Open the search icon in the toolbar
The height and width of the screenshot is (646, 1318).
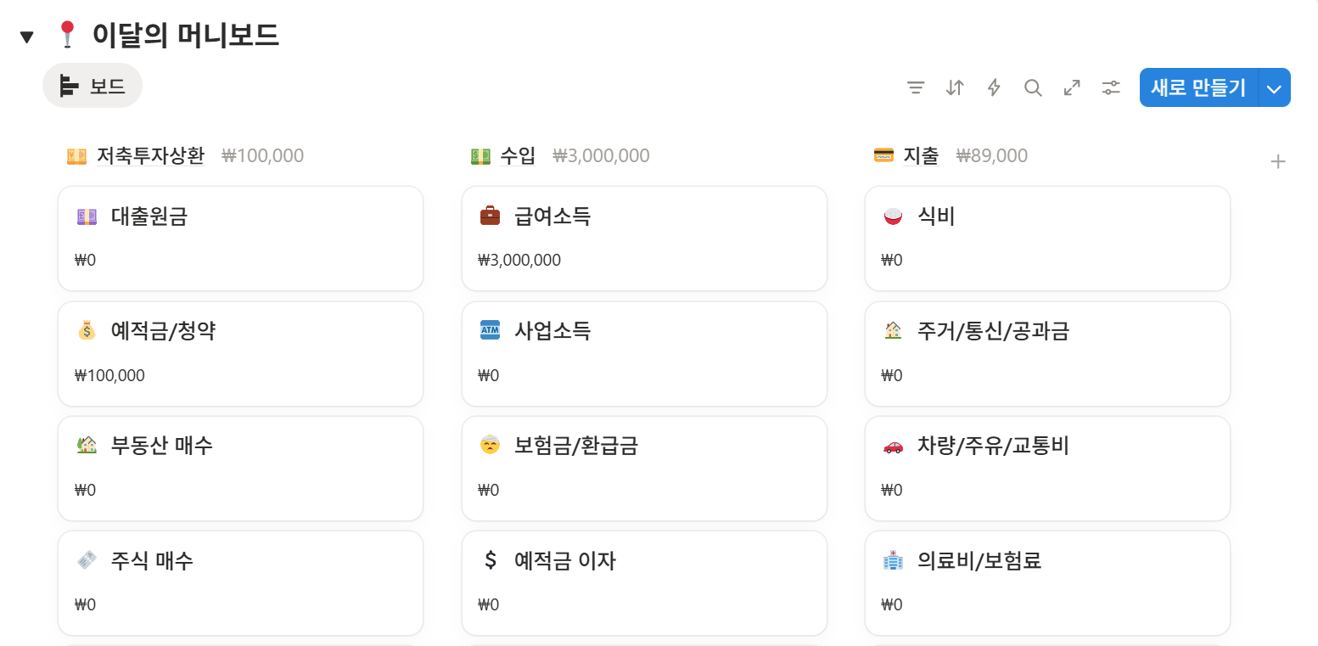click(1033, 87)
